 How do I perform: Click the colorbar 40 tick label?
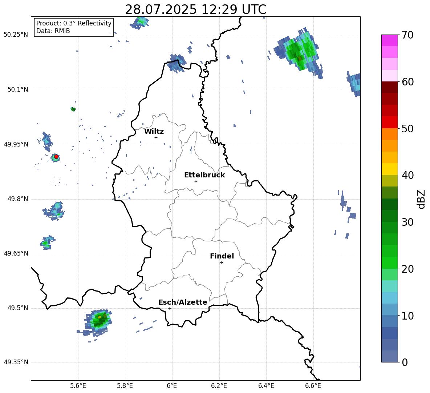pos(407,175)
